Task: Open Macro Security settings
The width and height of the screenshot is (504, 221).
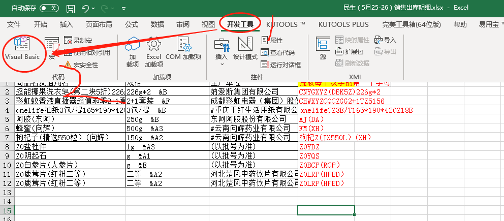Action: tap(81, 65)
